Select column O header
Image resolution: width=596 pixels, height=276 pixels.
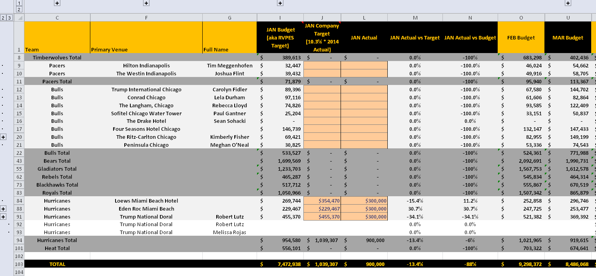click(521, 18)
